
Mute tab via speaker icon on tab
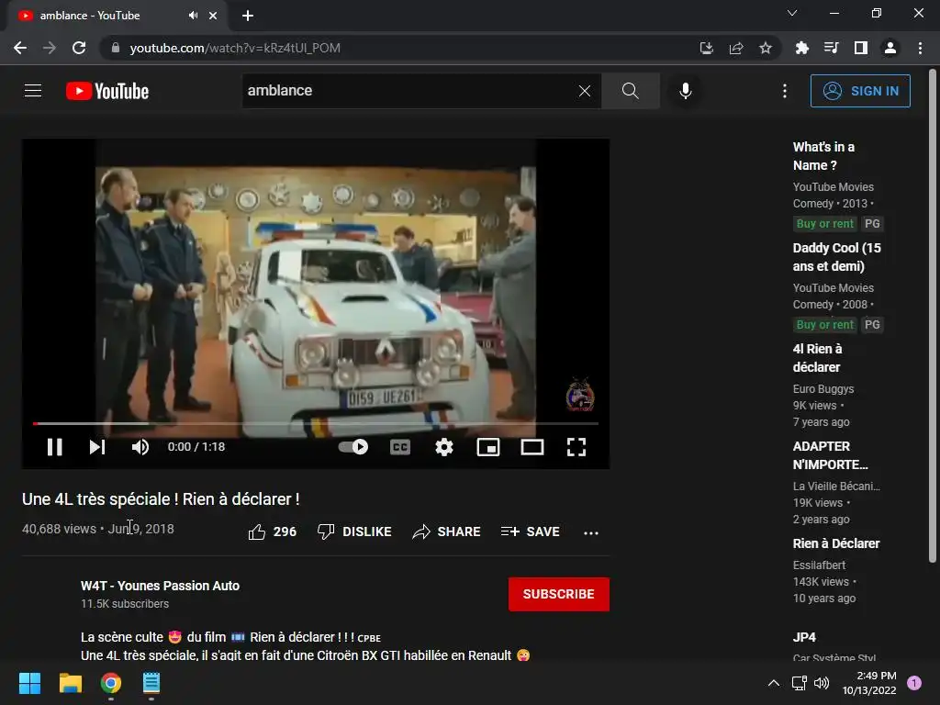coord(193,16)
